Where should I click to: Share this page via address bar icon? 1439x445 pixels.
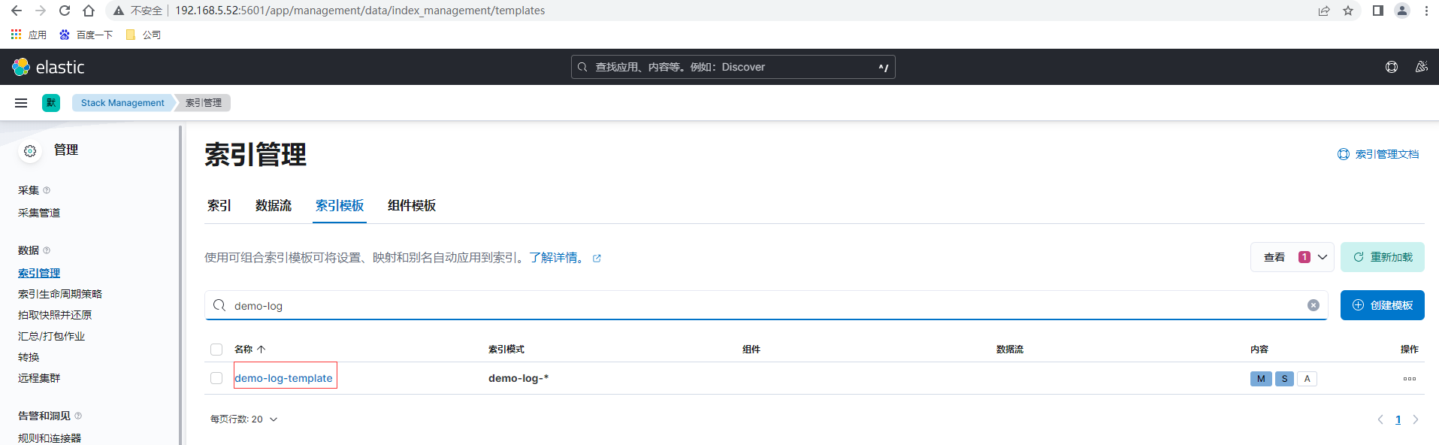point(1324,11)
